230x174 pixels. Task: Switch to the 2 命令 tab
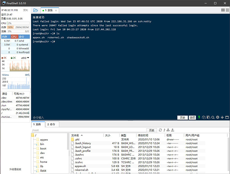pyautogui.click(x=52, y=124)
